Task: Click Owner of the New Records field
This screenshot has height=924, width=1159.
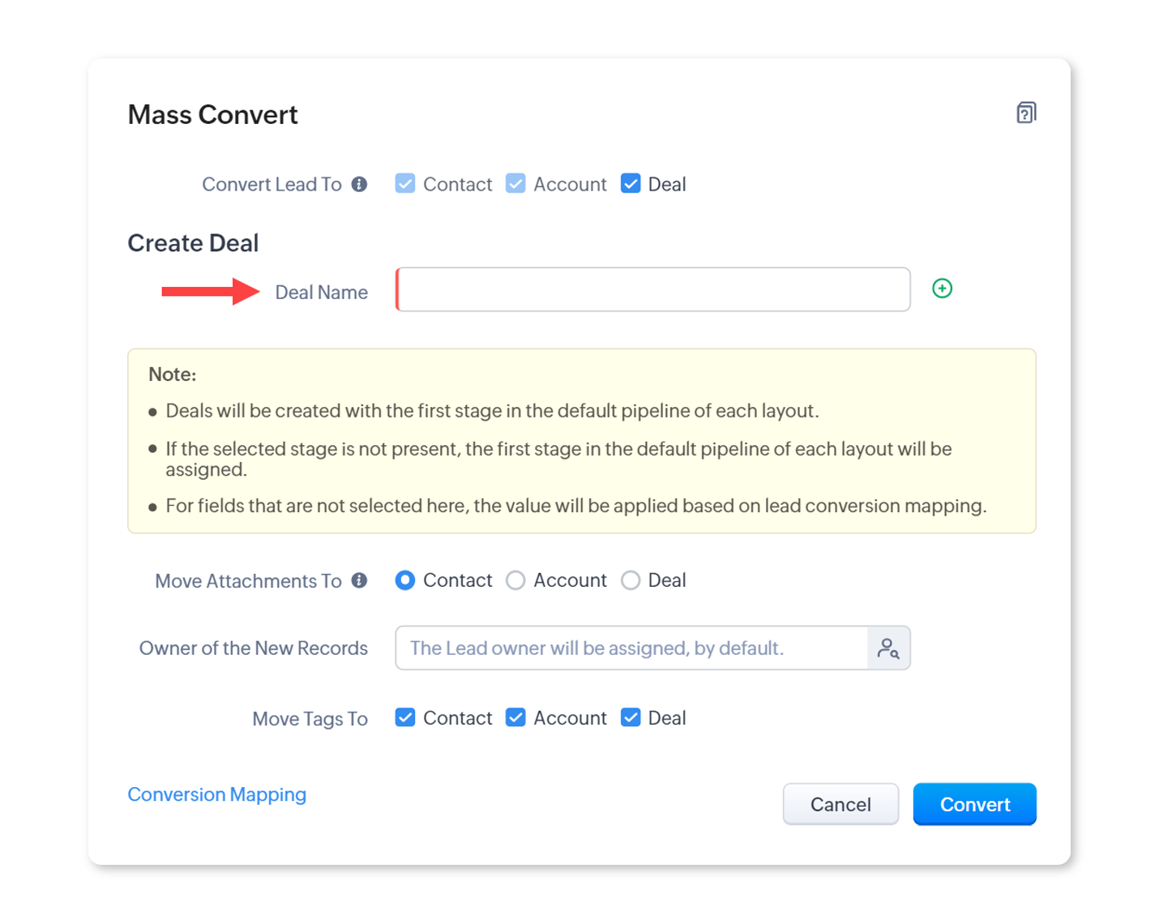Action: [x=632, y=648]
